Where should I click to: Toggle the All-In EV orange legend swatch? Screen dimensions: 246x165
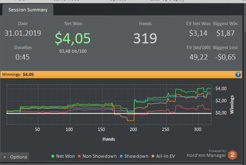(x=153, y=156)
